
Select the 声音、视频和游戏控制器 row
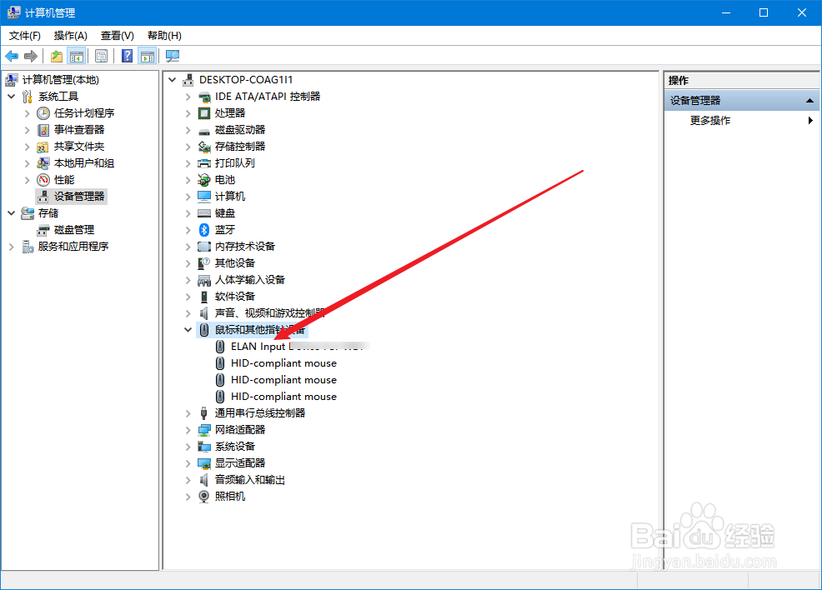(x=269, y=313)
